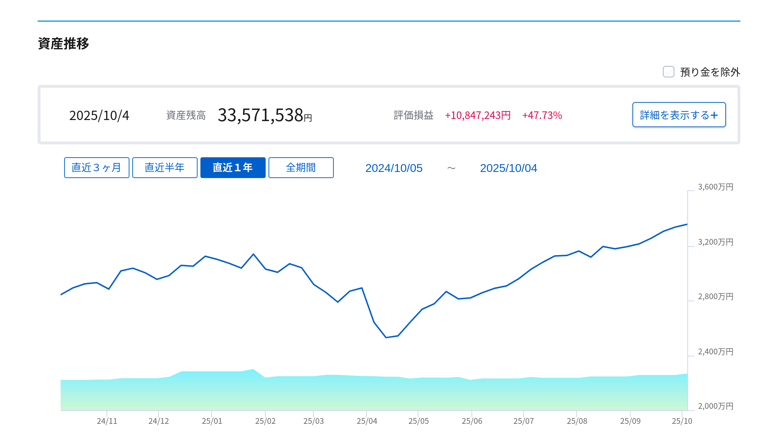Click the 25/07 x-axis label
The image size is (778, 436).
pyautogui.click(x=523, y=421)
